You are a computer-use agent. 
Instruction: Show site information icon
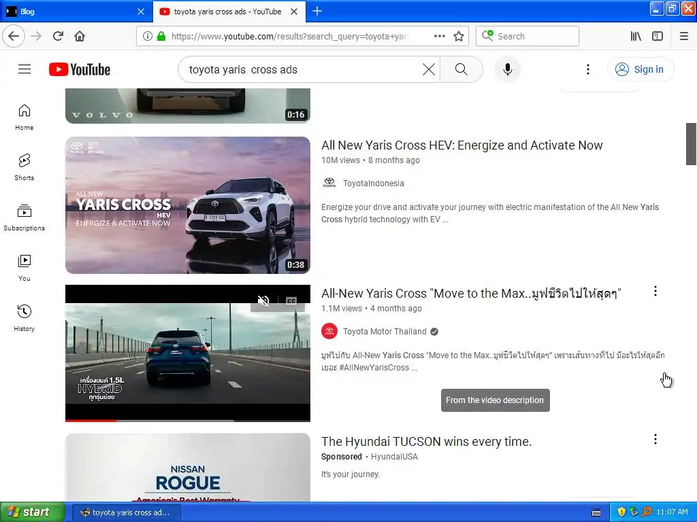click(147, 36)
